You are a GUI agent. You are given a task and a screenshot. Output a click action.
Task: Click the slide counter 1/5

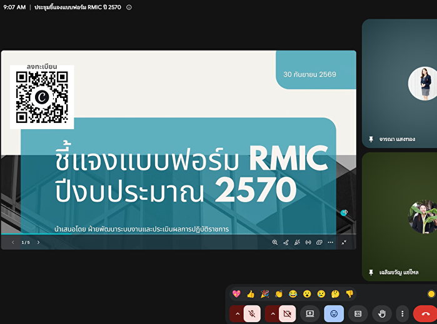[26, 242]
